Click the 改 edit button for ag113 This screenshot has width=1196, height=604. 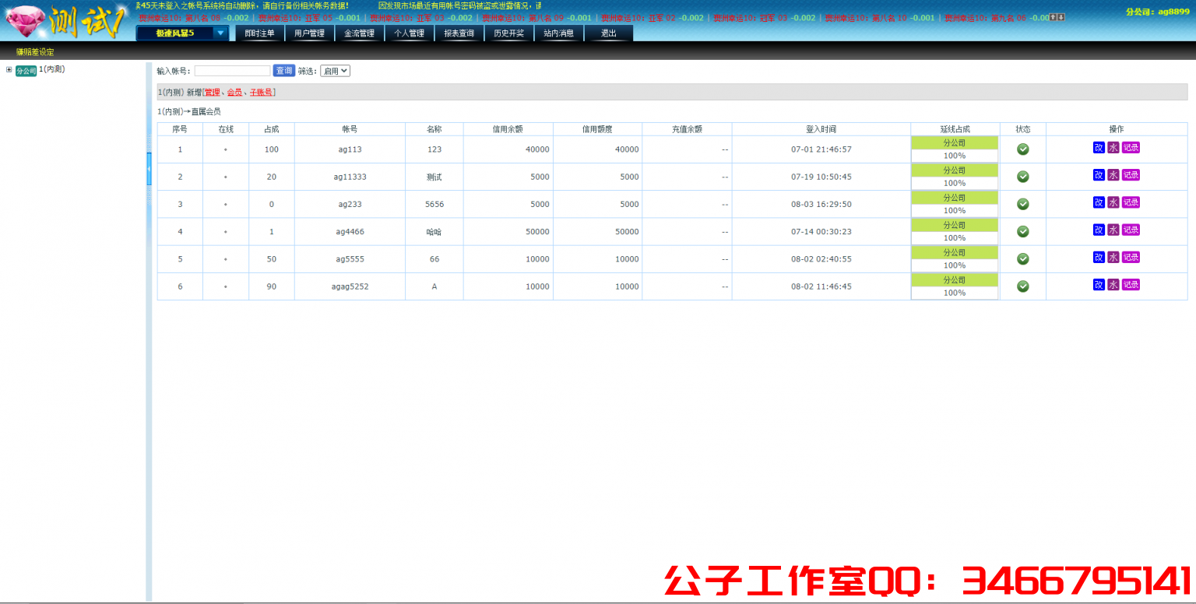[x=1099, y=148]
